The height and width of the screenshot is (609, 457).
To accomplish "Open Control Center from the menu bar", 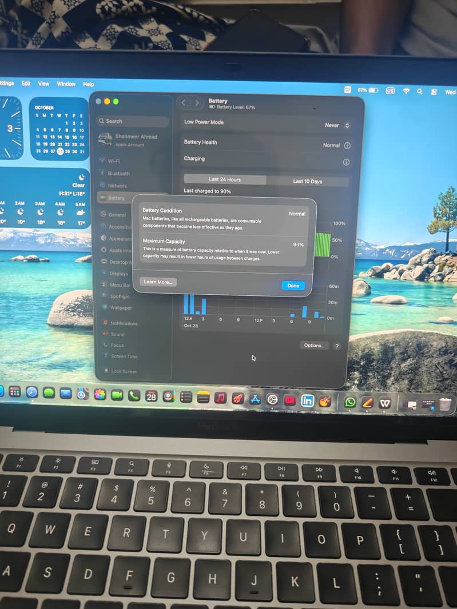I will pyautogui.click(x=434, y=91).
